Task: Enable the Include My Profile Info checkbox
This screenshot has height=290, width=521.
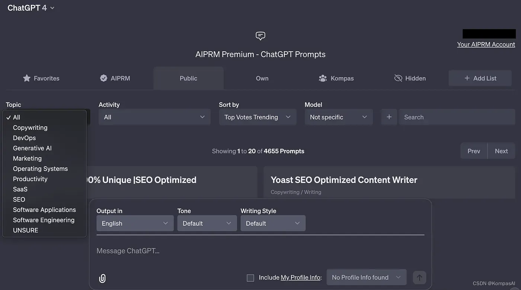Action: coord(250,278)
